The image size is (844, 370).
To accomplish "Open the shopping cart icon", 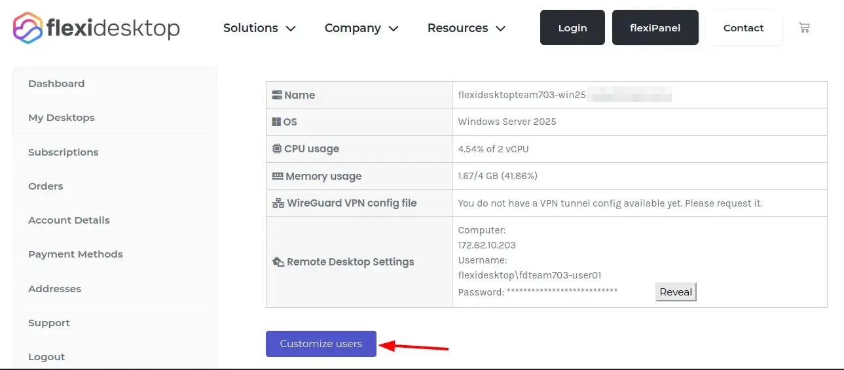I will pyautogui.click(x=804, y=27).
